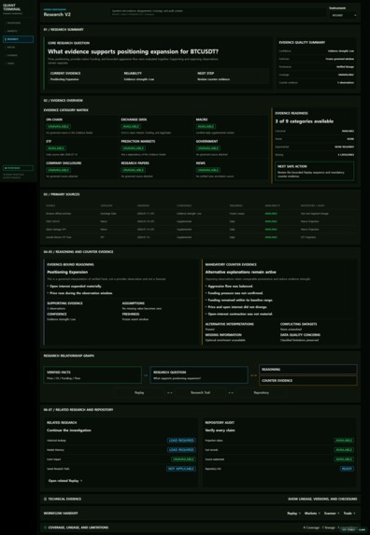Click 'Continue the investigation' heading
The image size is (370, 535).
(x=69, y=430)
